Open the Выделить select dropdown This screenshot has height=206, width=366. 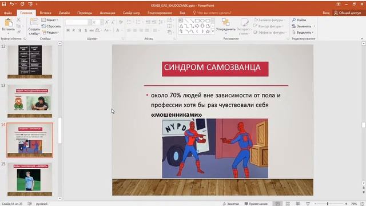303,32
